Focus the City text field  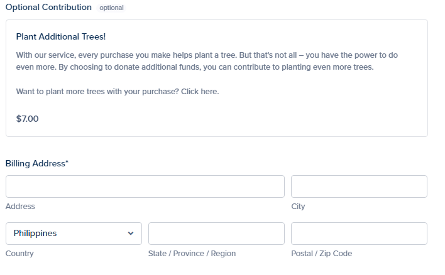coord(359,186)
